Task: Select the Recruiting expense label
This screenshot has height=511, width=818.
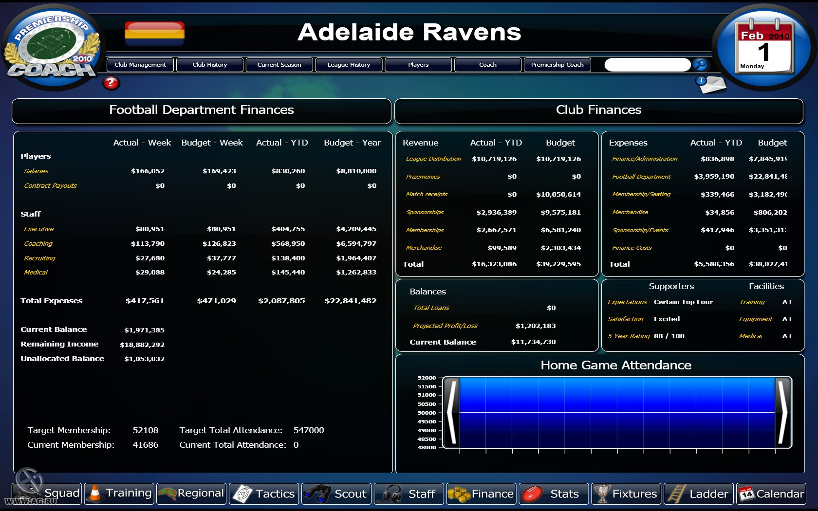Action: pyautogui.click(x=40, y=258)
